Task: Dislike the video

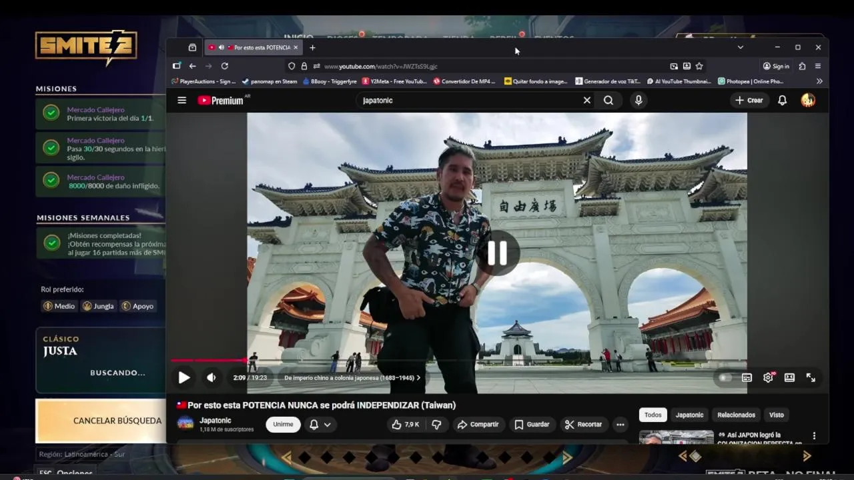Action: pos(436,425)
